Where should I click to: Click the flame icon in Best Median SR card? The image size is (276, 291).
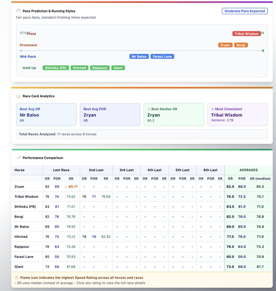[x=149, y=109]
